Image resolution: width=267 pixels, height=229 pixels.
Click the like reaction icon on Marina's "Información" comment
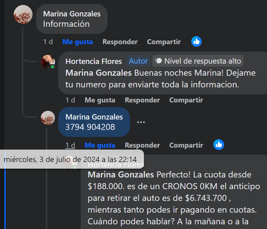(x=196, y=42)
